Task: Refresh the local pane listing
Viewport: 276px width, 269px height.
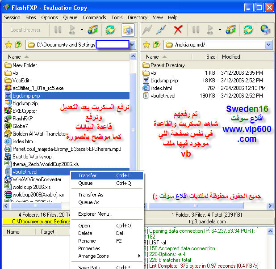Action: point(110,30)
